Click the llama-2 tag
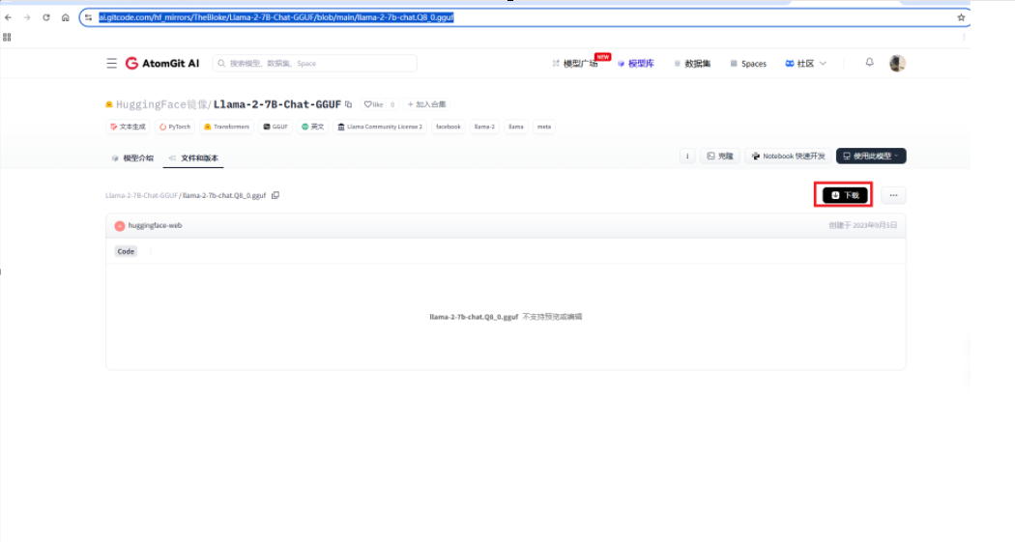Image resolution: width=1015 pixels, height=542 pixels. pyautogui.click(x=484, y=127)
